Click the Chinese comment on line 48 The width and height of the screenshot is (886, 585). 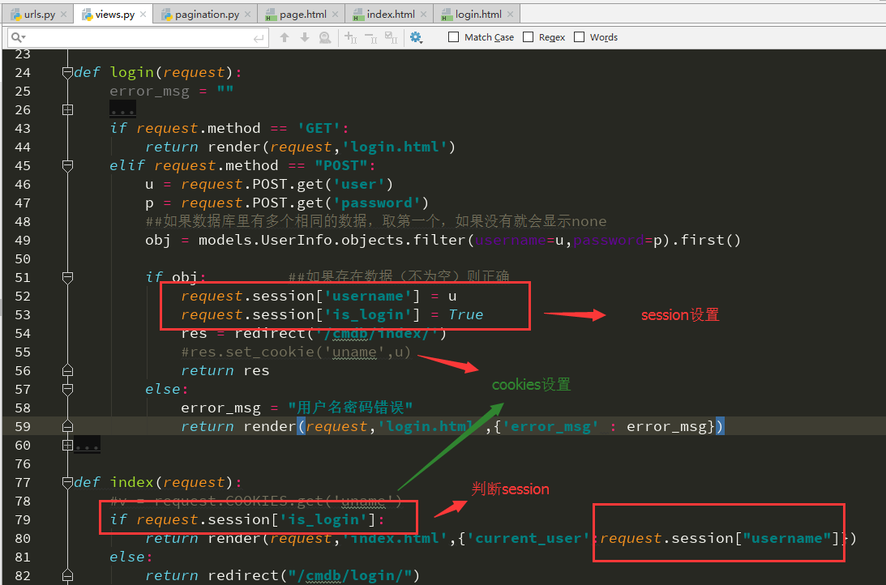[x=376, y=221]
